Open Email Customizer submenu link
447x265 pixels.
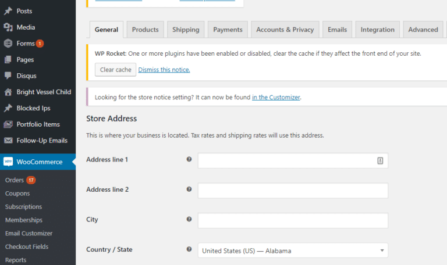point(29,234)
